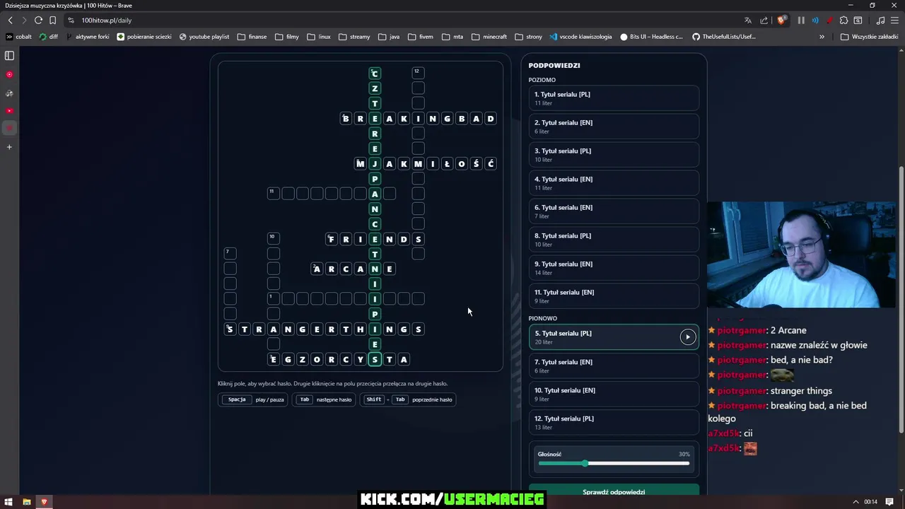Open the grey pinwheel sidebar icon

9,93
